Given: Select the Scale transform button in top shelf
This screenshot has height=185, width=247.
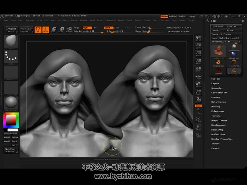Looking at the screenshot, I should point(61,30).
